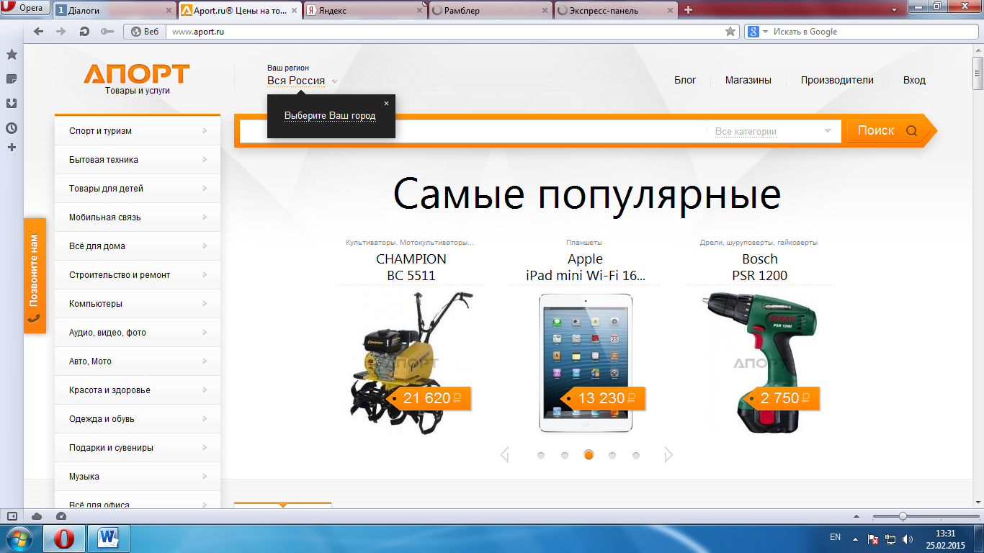The height and width of the screenshot is (553, 984).
Task: Expand the Мобильная связь category
Action: 138,217
